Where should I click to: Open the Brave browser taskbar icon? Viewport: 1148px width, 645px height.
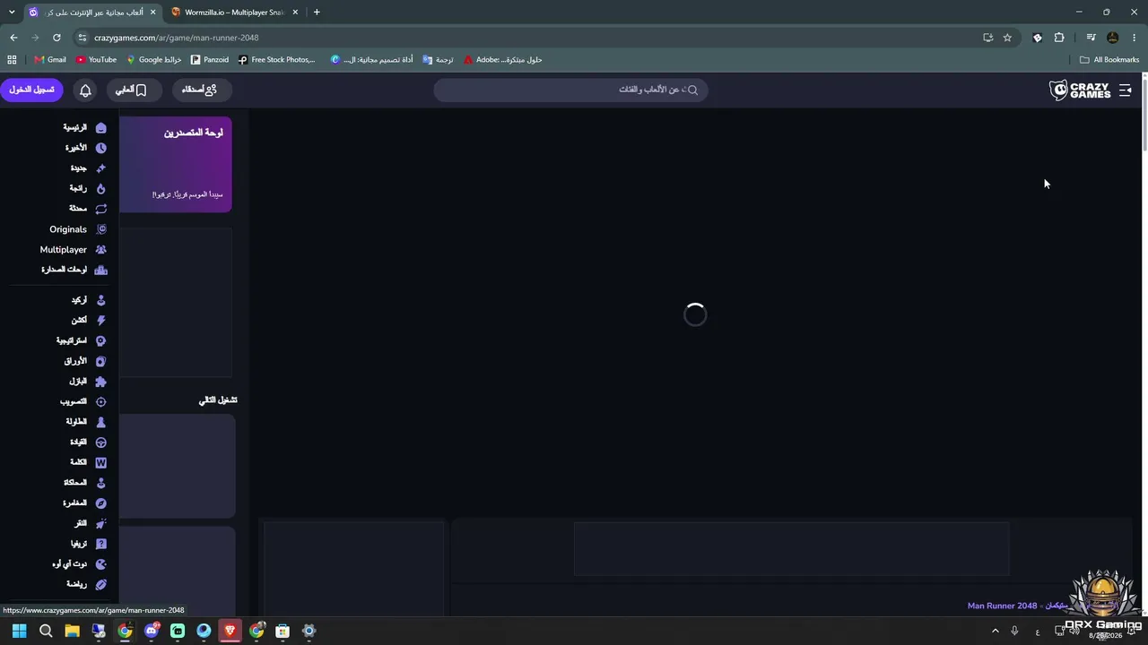pos(230,631)
